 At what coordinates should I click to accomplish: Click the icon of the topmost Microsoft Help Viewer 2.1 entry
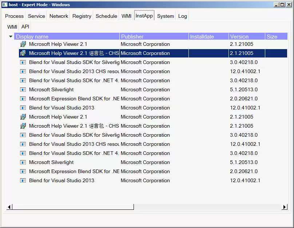pos(23,44)
